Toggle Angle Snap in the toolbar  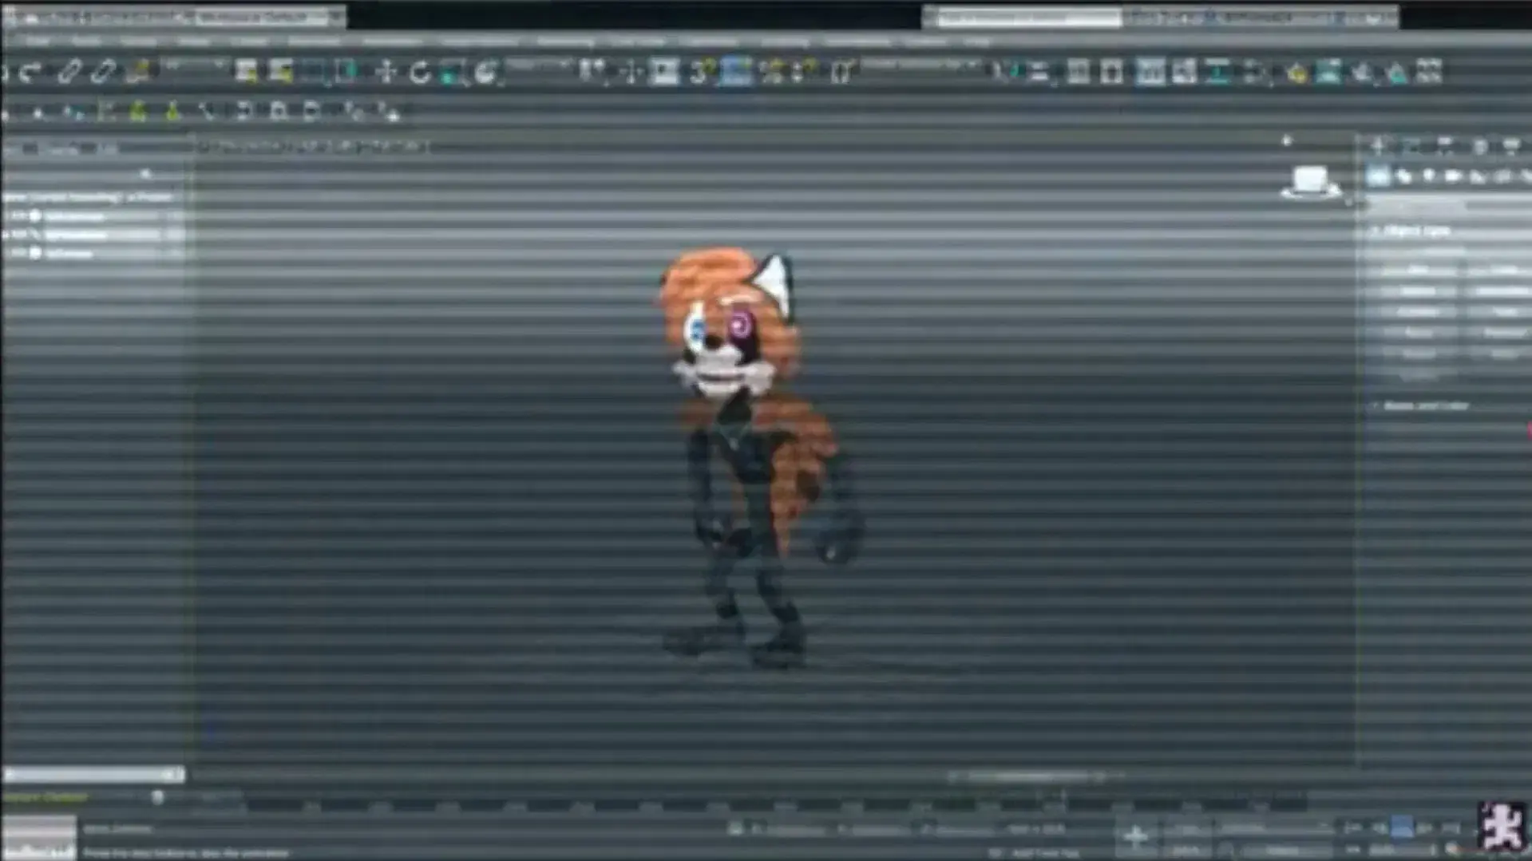(x=735, y=73)
